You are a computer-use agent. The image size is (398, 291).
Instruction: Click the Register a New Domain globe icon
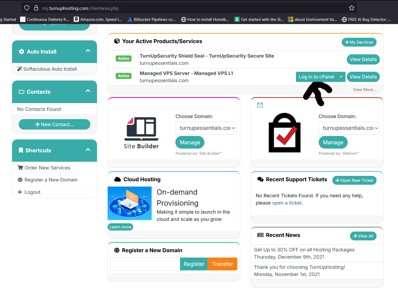click(117, 250)
